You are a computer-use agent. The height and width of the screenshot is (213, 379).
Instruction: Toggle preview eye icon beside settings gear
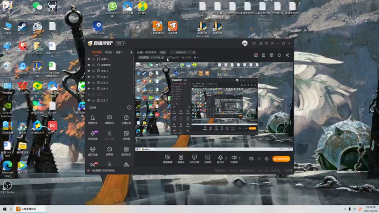click(x=259, y=159)
